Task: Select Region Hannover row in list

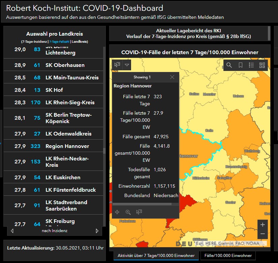Action: [53, 146]
